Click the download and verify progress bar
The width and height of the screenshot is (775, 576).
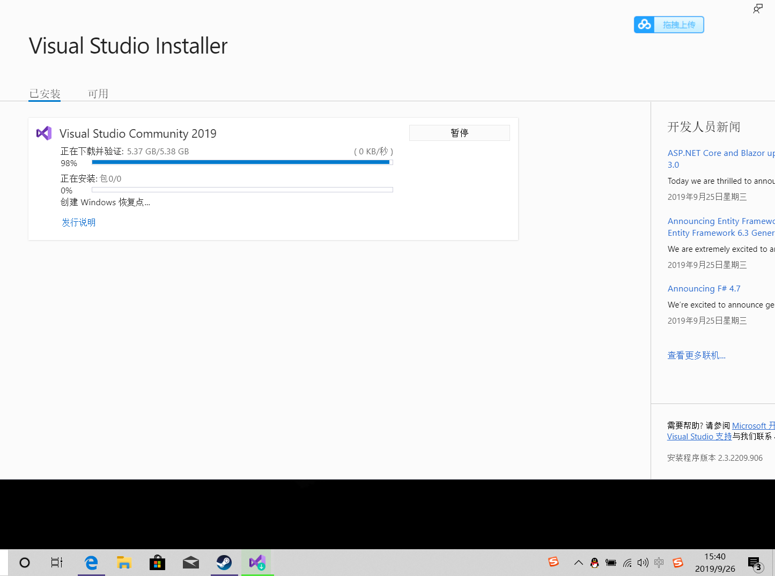(x=242, y=162)
